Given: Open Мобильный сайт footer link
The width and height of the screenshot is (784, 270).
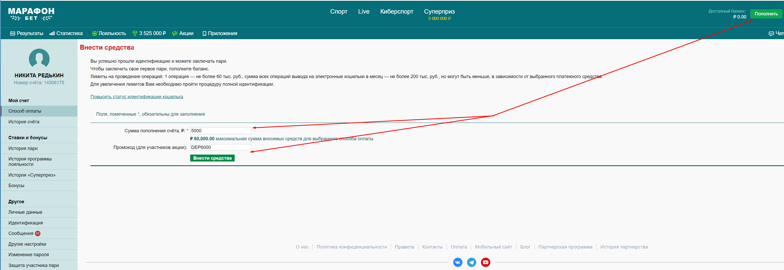Looking at the screenshot, I should coord(493,247).
